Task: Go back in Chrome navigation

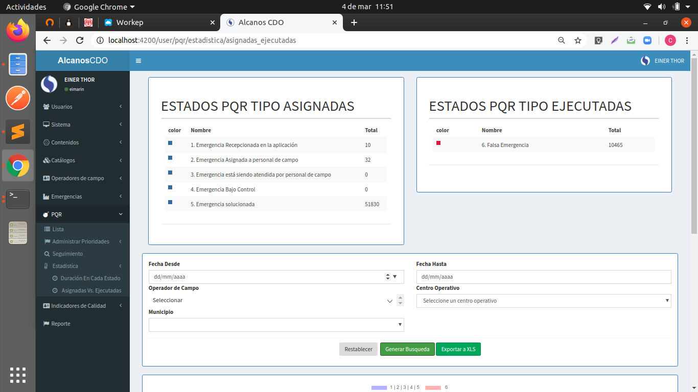Action: coord(47,40)
